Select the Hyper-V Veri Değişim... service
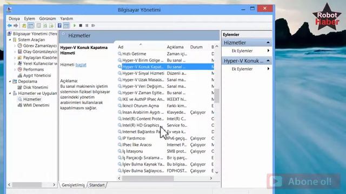 [x=165, y=86]
